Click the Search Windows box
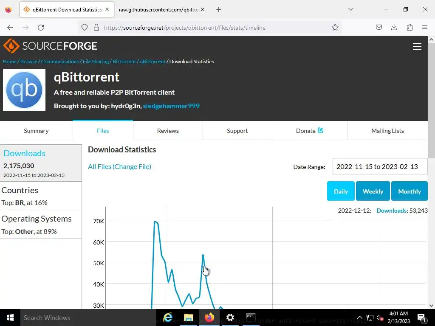 click(x=88, y=318)
